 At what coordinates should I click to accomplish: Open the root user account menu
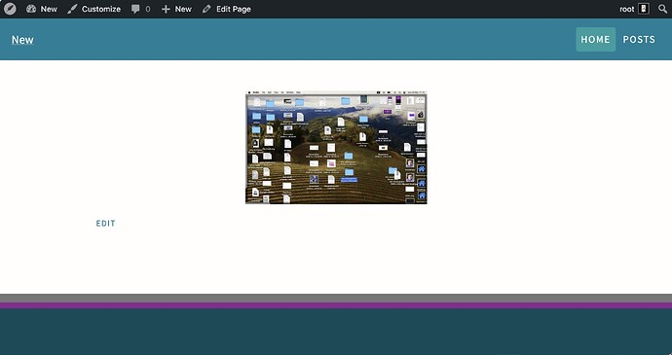point(634,9)
